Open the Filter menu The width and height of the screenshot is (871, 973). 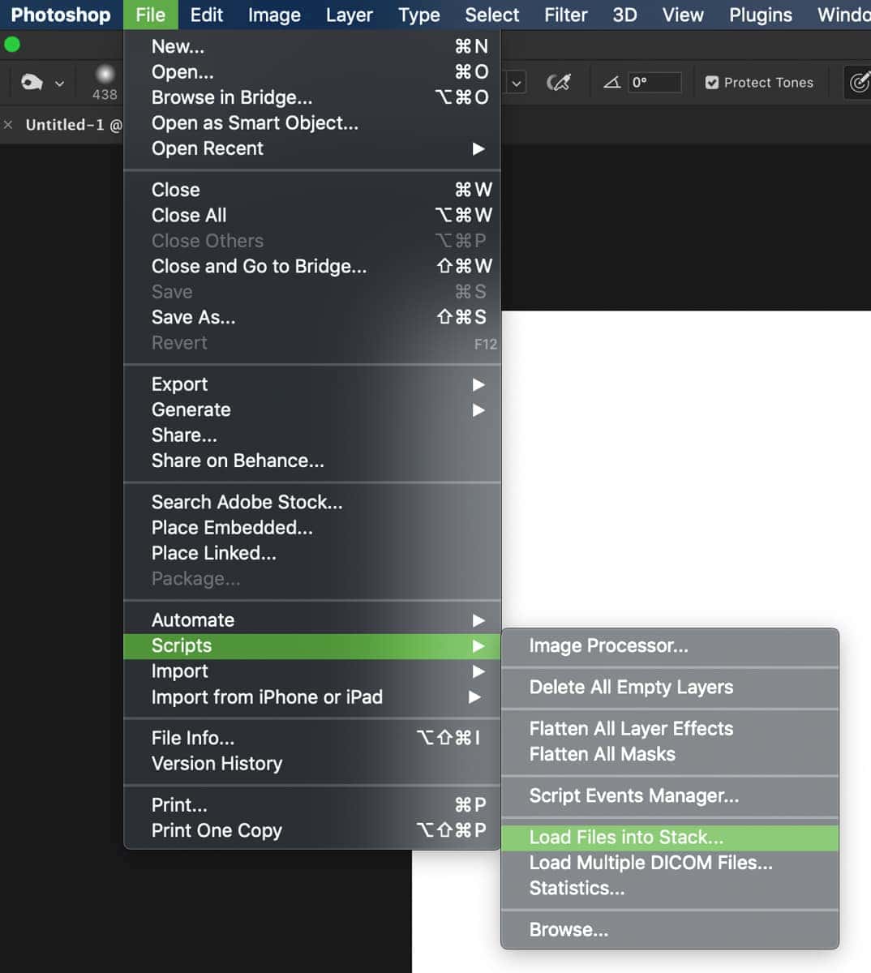[565, 15]
